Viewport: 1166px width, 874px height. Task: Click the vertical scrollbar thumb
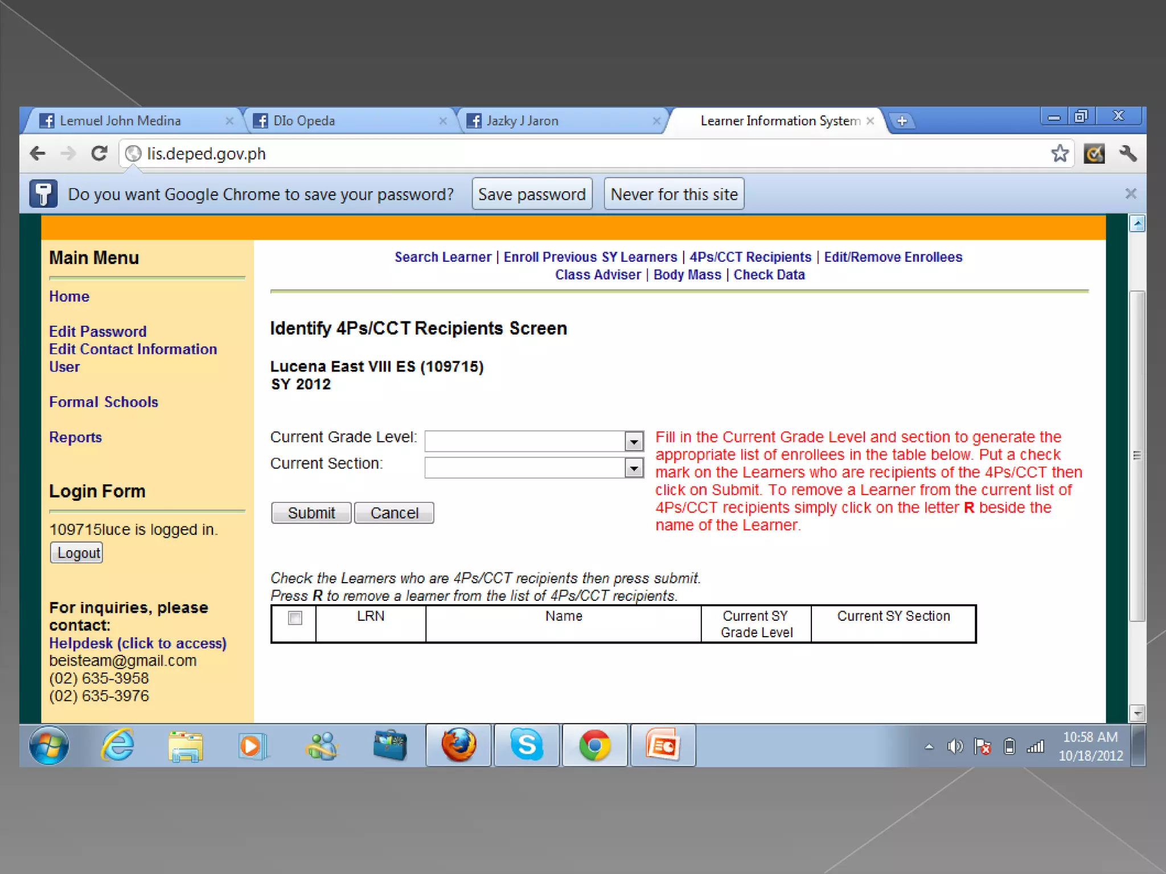[x=1137, y=456]
